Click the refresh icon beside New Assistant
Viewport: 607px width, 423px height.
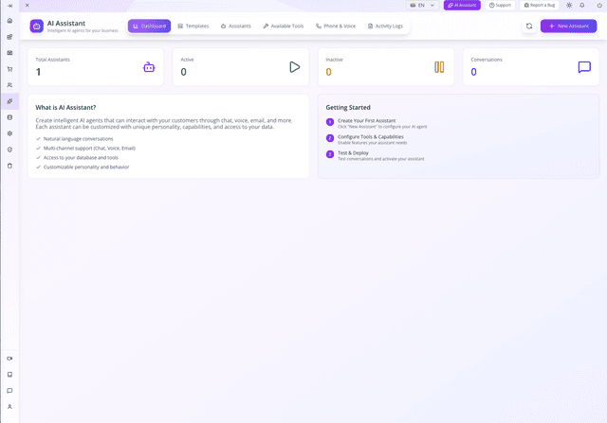[x=529, y=26]
